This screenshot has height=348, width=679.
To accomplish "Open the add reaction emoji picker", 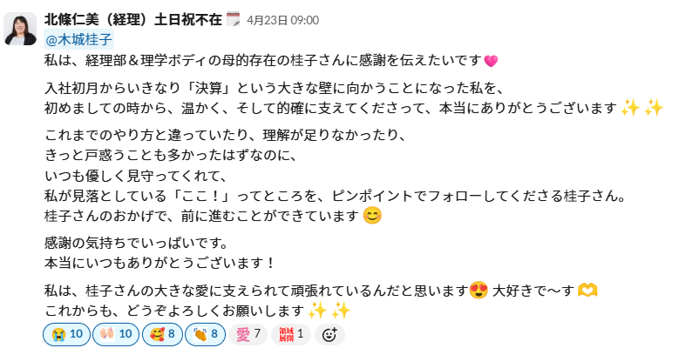I will point(329,335).
